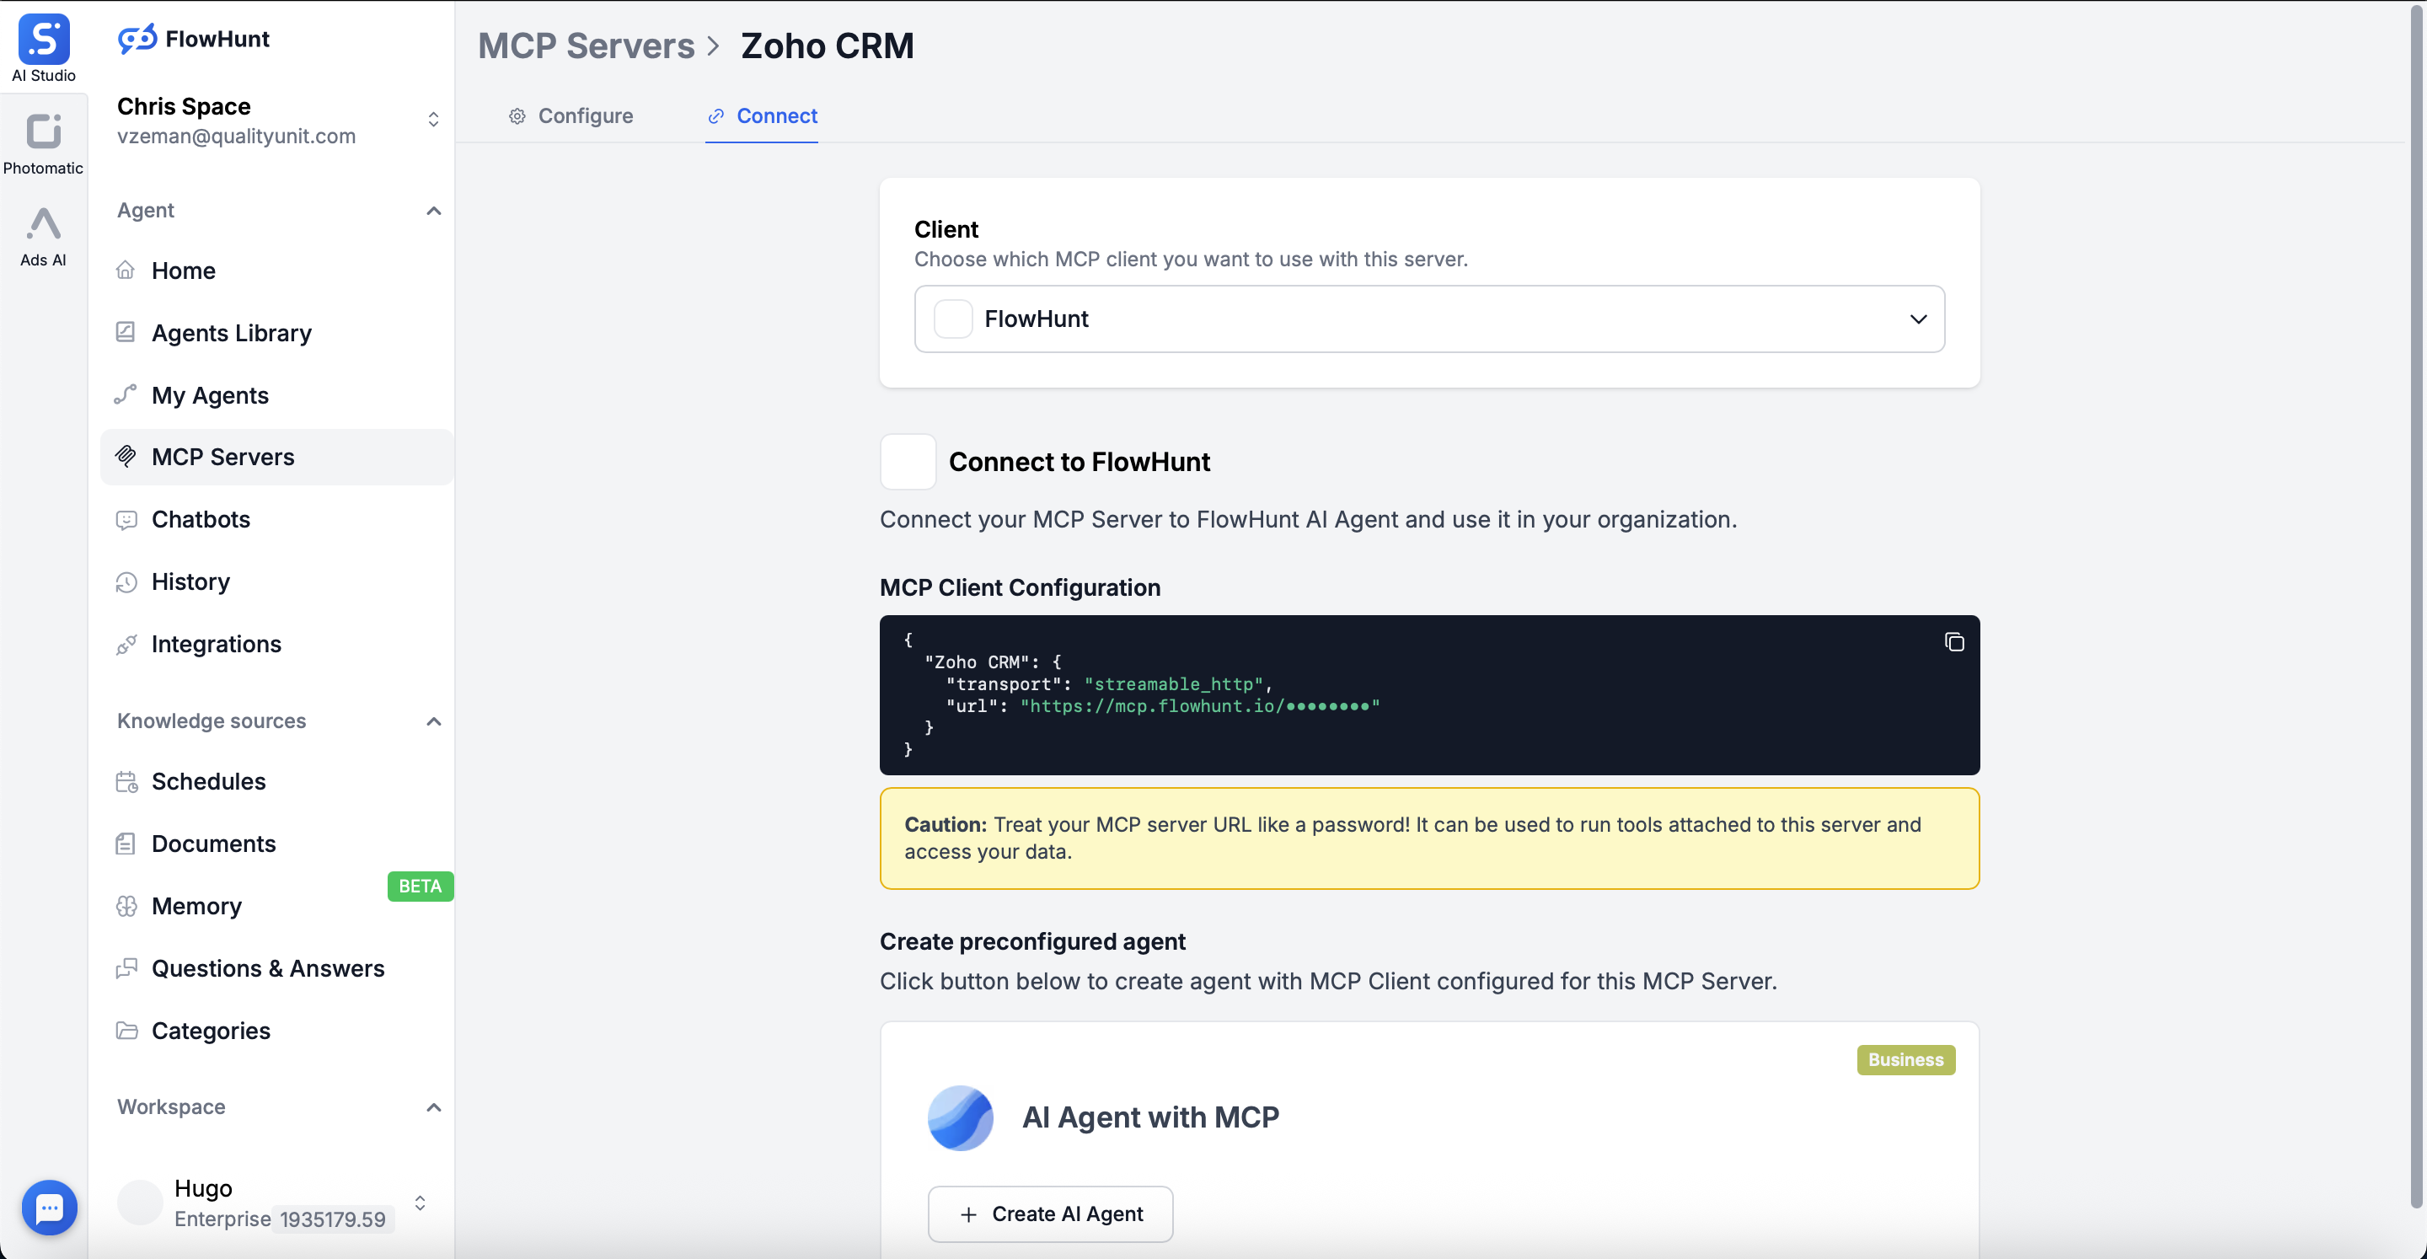The width and height of the screenshot is (2427, 1259).
Task: Open Agents Library
Action: (231, 333)
